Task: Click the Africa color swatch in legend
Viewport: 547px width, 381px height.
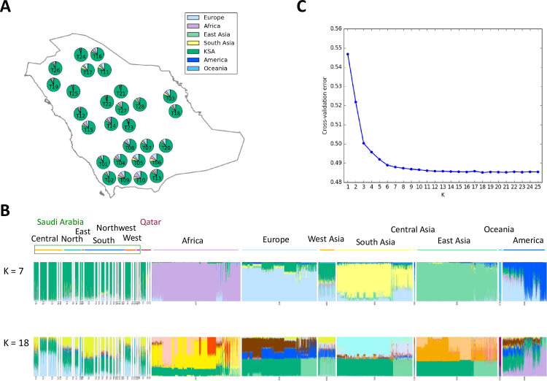Action: click(193, 26)
